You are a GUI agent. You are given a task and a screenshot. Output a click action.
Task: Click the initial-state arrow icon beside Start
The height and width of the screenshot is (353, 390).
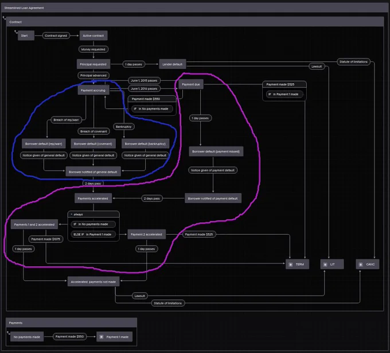16,32
